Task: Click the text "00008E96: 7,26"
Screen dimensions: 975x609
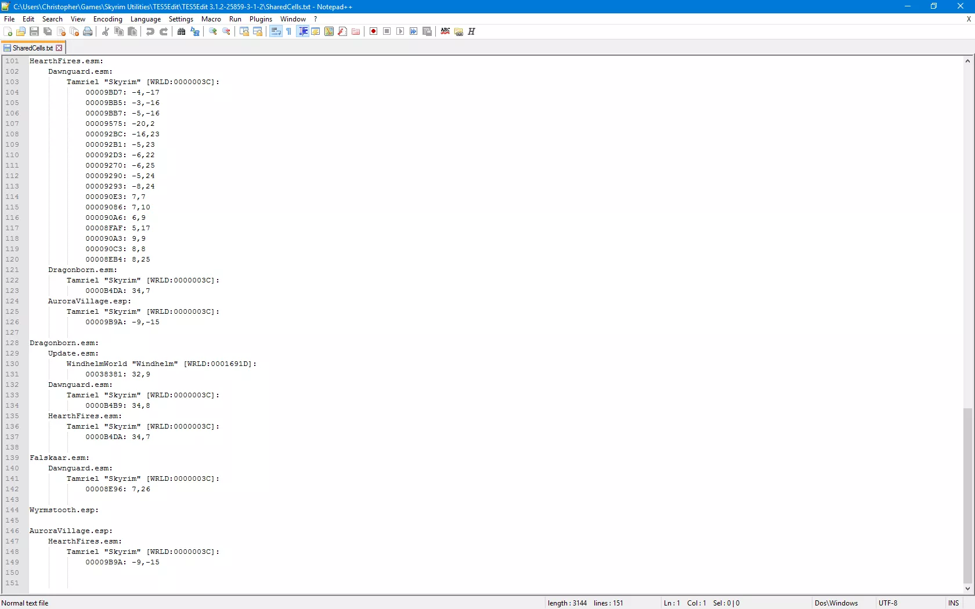Action: click(x=118, y=489)
